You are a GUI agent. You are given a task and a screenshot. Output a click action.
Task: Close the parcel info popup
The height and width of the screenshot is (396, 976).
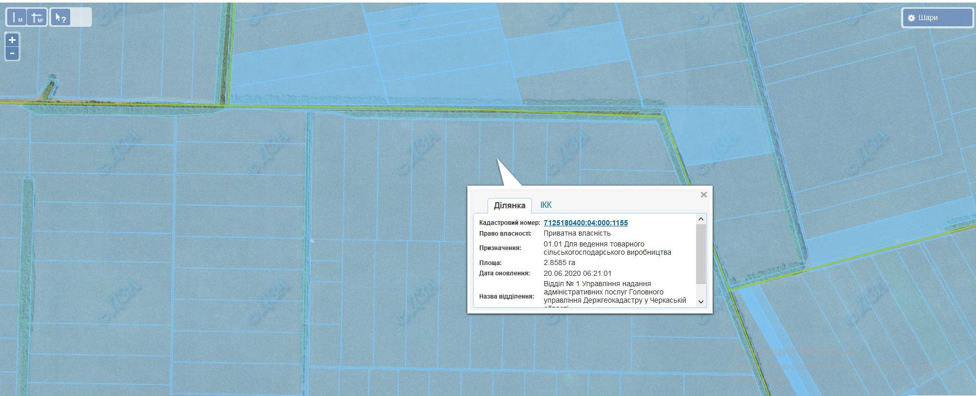(703, 194)
